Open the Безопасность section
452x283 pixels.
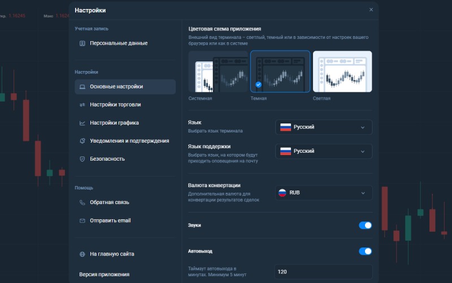pyautogui.click(x=125, y=159)
